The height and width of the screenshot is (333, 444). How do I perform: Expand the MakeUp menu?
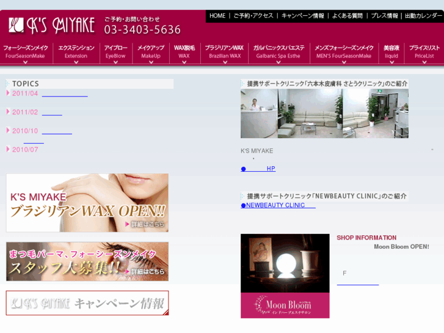click(151, 53)
